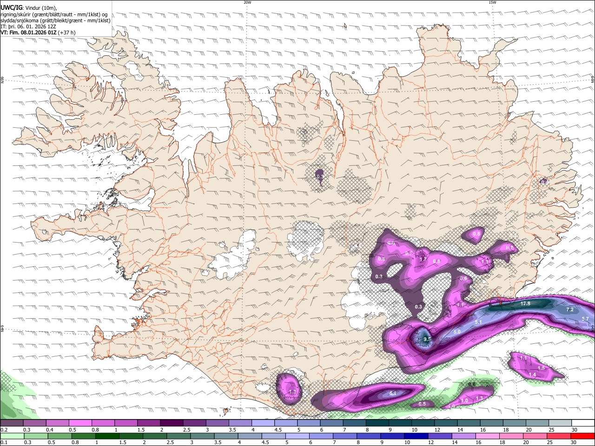
Task: Select the deep navy blue 10–12 legend swatch
Action: (415, 436)
